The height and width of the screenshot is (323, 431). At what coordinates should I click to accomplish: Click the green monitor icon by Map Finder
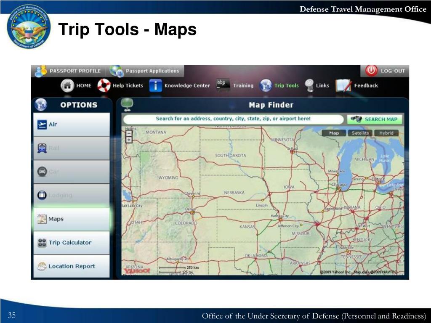(127, 105)
